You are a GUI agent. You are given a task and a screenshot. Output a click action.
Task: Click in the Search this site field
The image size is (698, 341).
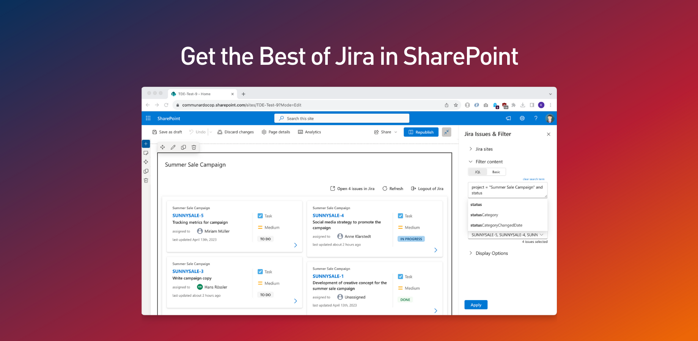(342, 118)
